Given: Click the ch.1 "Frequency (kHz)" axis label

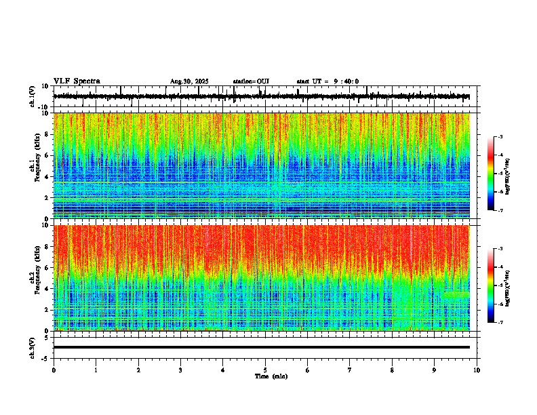Looking at the screenshot, I should (x=37, y=158).
